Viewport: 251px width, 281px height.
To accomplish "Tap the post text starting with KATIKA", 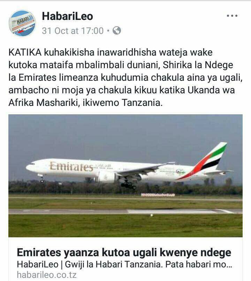I will [125, 78].
